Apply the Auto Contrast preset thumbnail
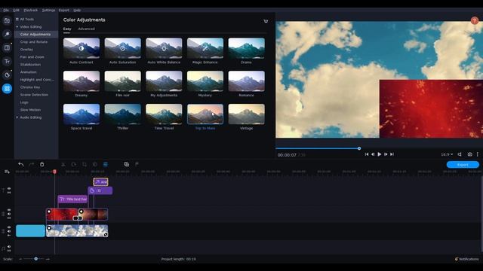483x271 pixels. click(82, 48)
